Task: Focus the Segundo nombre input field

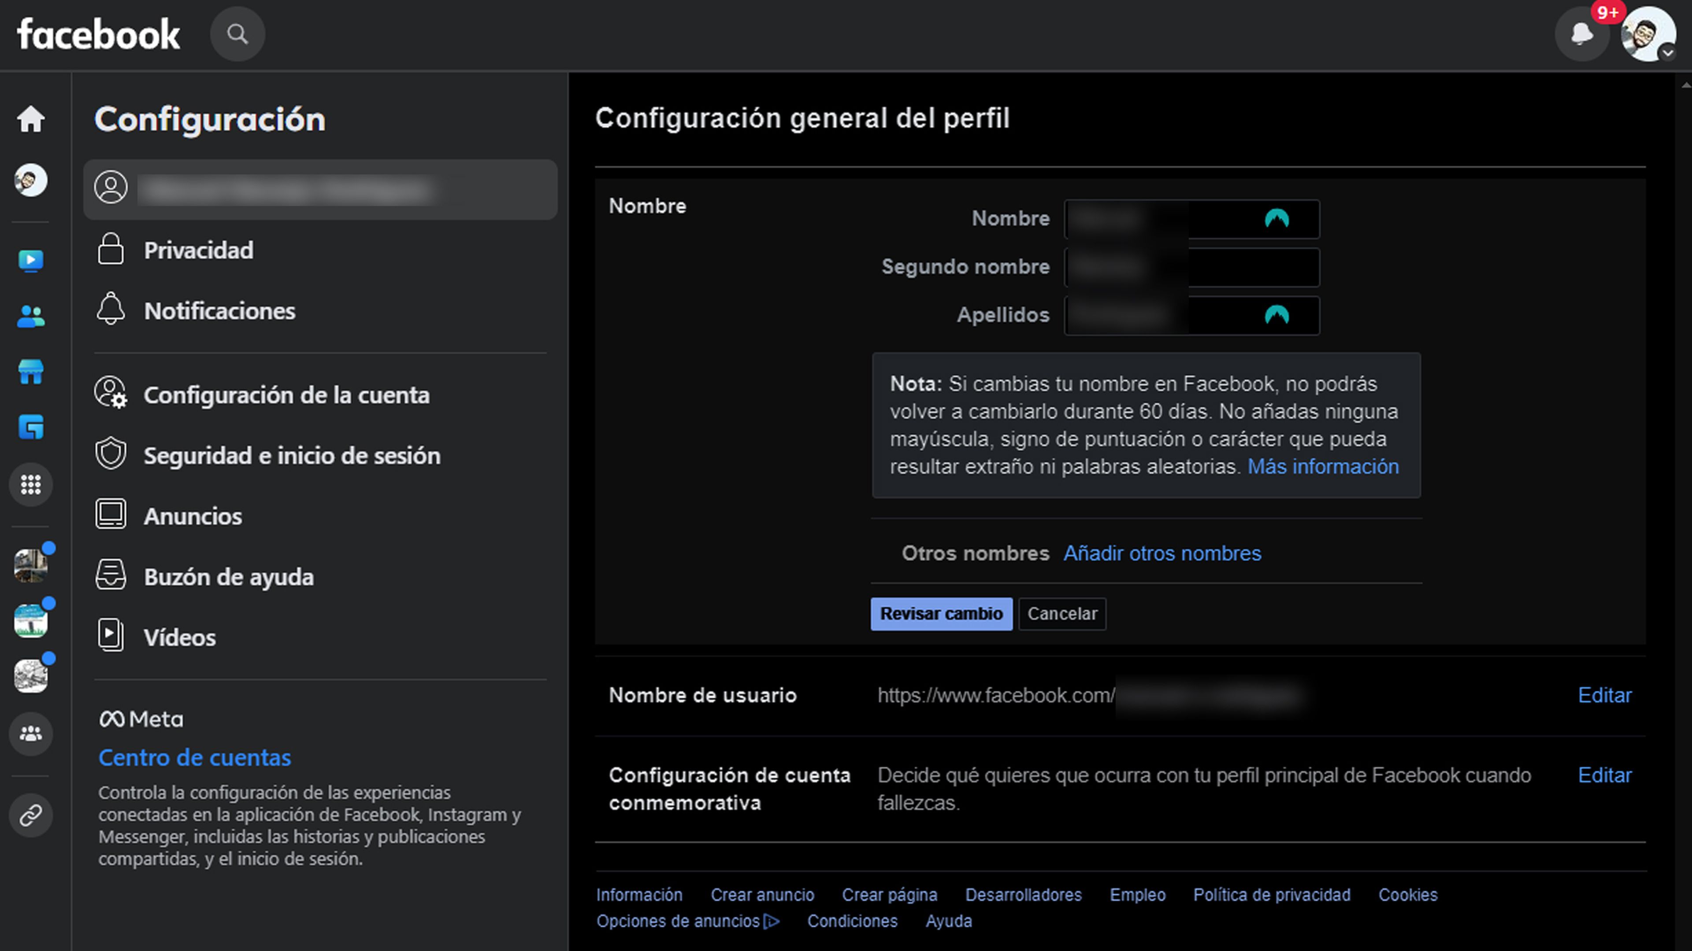Action: (1191, 267)
